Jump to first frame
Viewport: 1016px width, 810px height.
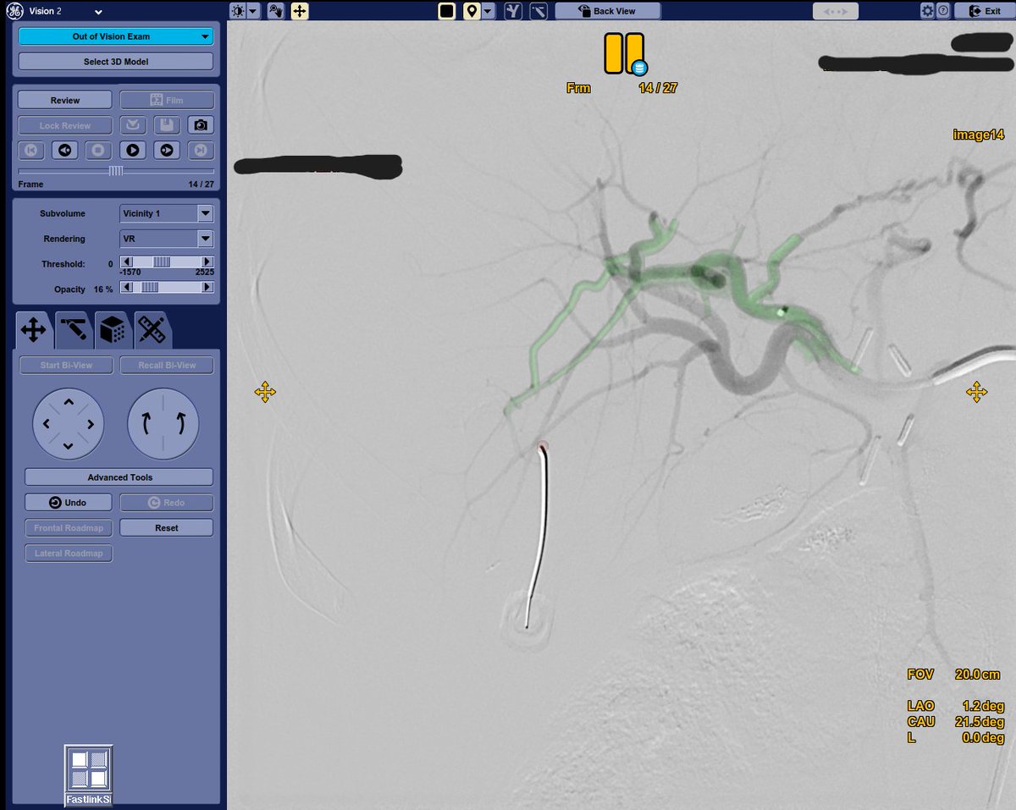tap(31, 150)
